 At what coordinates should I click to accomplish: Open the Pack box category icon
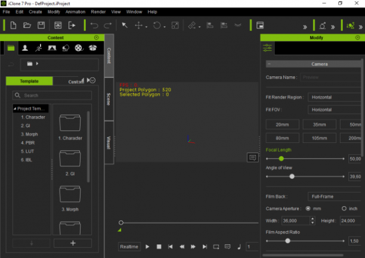[x=92, y=48]
